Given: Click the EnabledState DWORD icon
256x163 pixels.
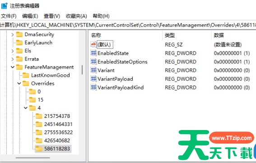Looking at the screenshot, I should point(93,53).
